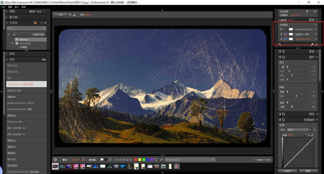
Task: Open the 窗口 menu
Action: pos(17,7)
